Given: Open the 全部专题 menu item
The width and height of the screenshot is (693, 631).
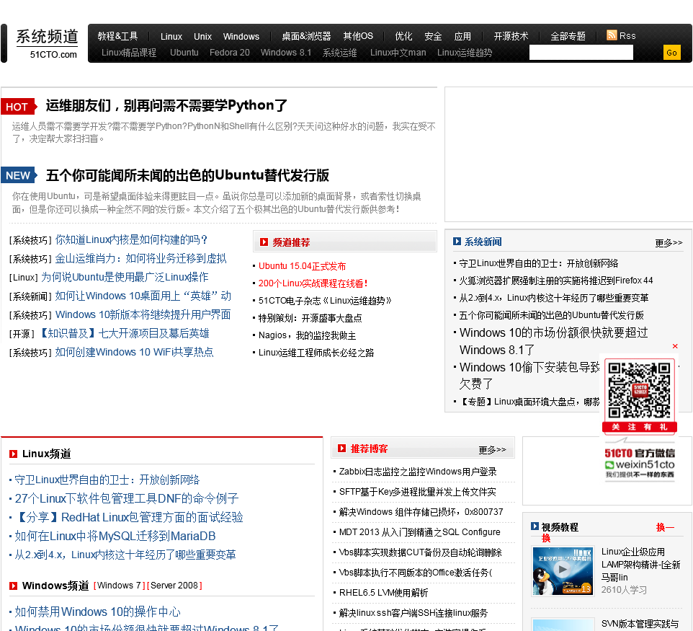Looking at the screenshot, I should click(x=568, y=36).
